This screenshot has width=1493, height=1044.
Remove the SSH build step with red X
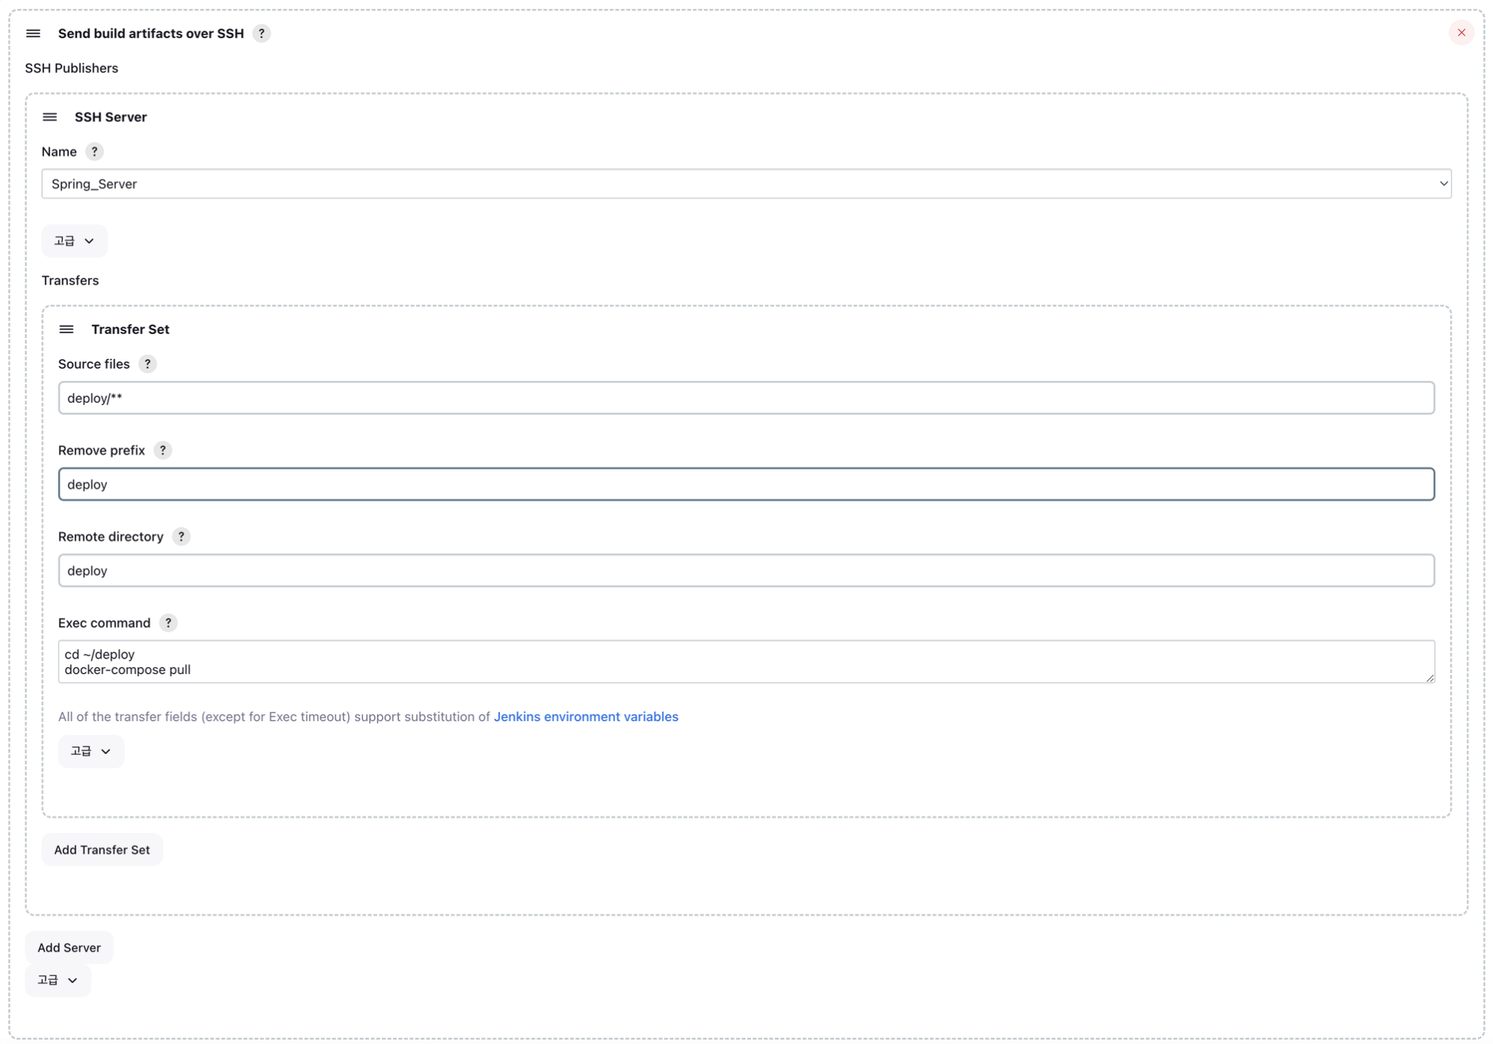click(1461, 33)
